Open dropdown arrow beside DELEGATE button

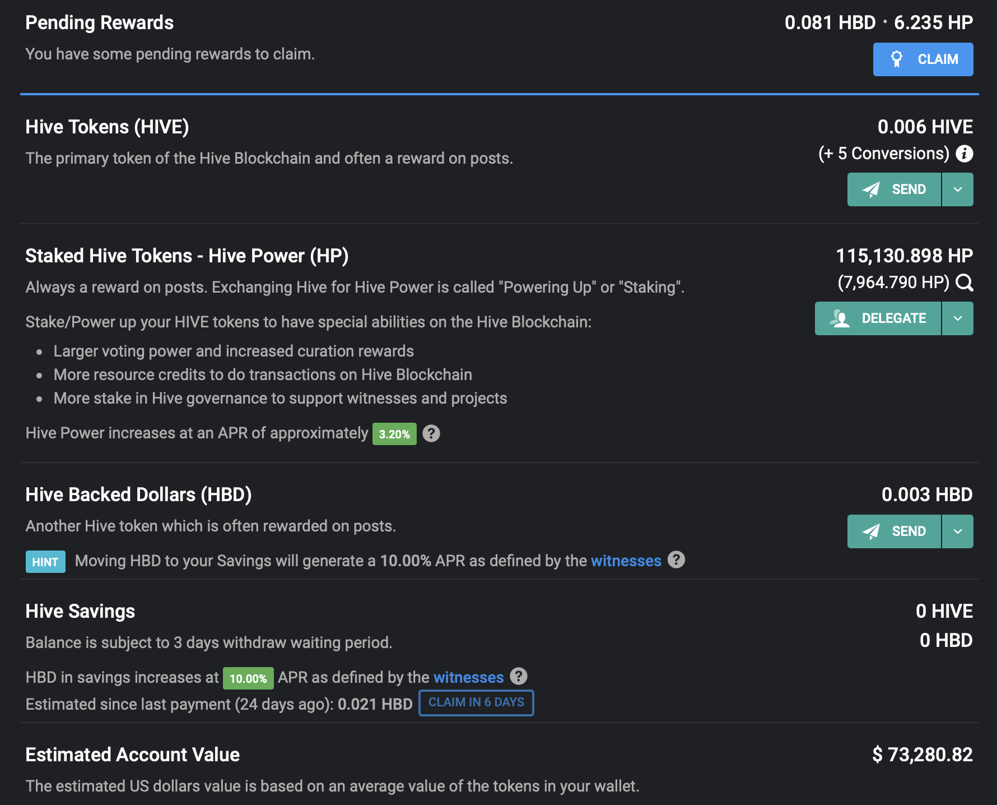(958, 318)
